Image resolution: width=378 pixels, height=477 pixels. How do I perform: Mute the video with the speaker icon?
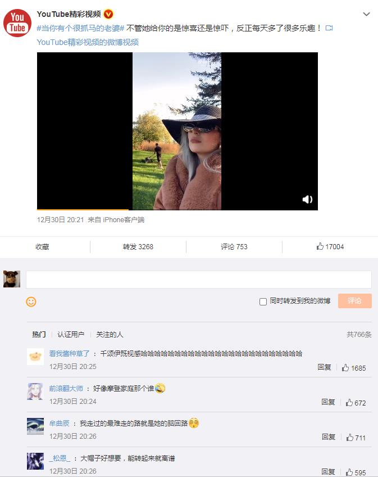point(307,199)
